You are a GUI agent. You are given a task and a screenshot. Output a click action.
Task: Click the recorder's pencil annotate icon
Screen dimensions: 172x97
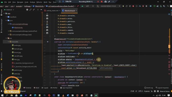coord(109,2)
